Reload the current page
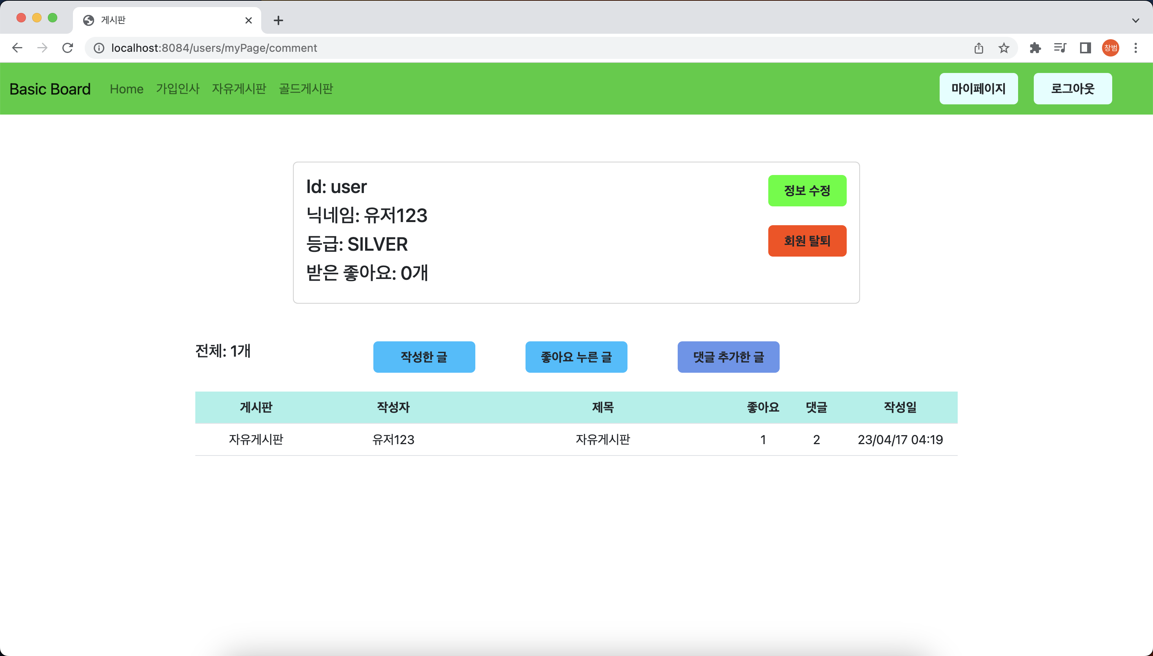Viewport: 1153px width, 656px height. pyautogui.click(x=67, y=48)
